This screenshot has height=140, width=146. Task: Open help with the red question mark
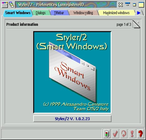(141, 133)
